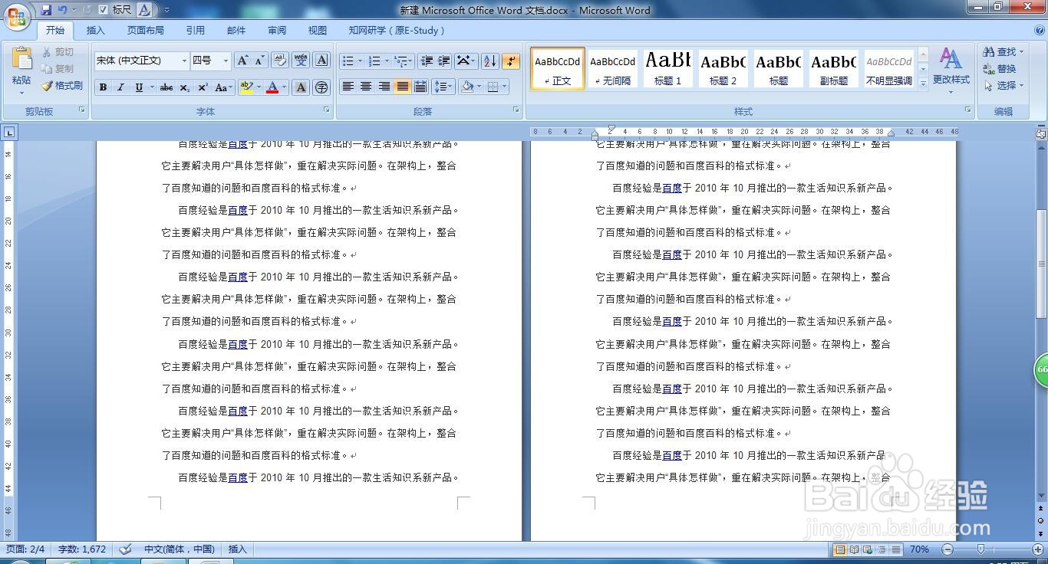1048x564 pixels.
Task: Select the strikethrough (abe) icon
Action: [x=166, y=87]
